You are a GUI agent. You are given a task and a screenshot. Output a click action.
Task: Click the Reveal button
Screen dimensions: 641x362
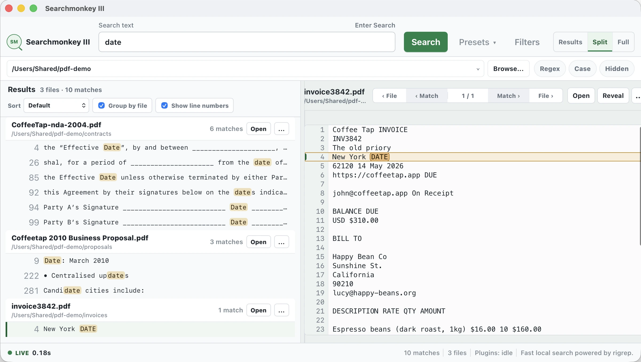613,96
